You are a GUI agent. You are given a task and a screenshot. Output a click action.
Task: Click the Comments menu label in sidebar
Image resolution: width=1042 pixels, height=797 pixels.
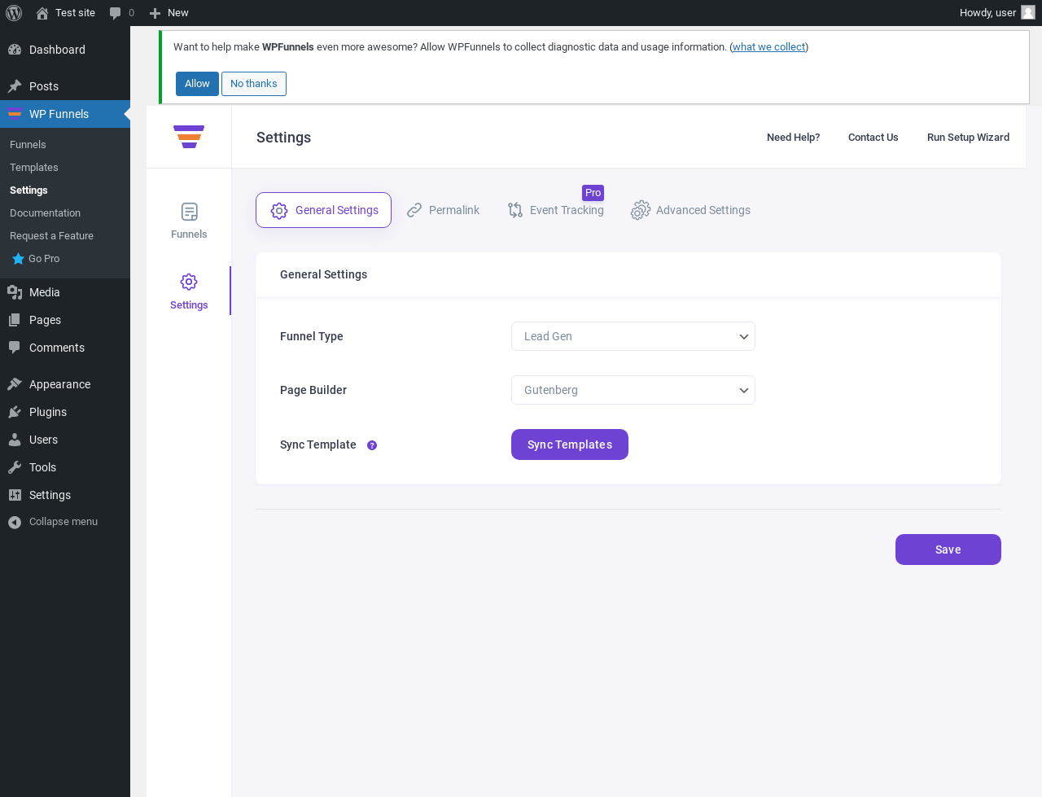[57, 348]
